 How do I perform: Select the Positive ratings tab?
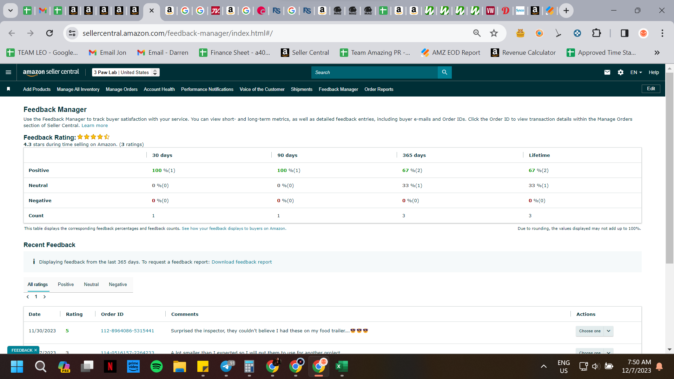[x=66, y=284]
